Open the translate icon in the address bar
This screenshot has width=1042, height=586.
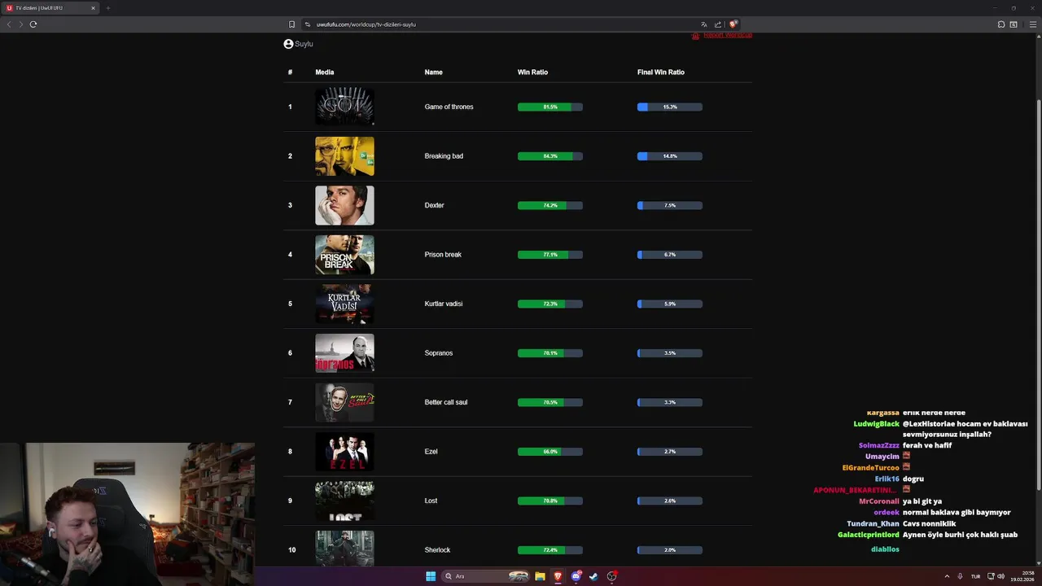coord(704,24)
